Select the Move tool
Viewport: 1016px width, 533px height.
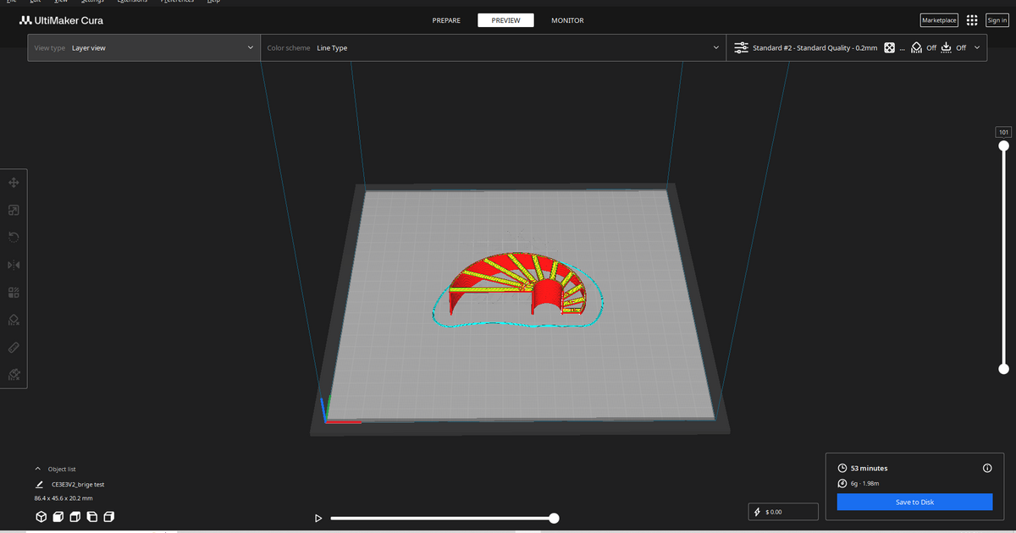click(14, 182)
